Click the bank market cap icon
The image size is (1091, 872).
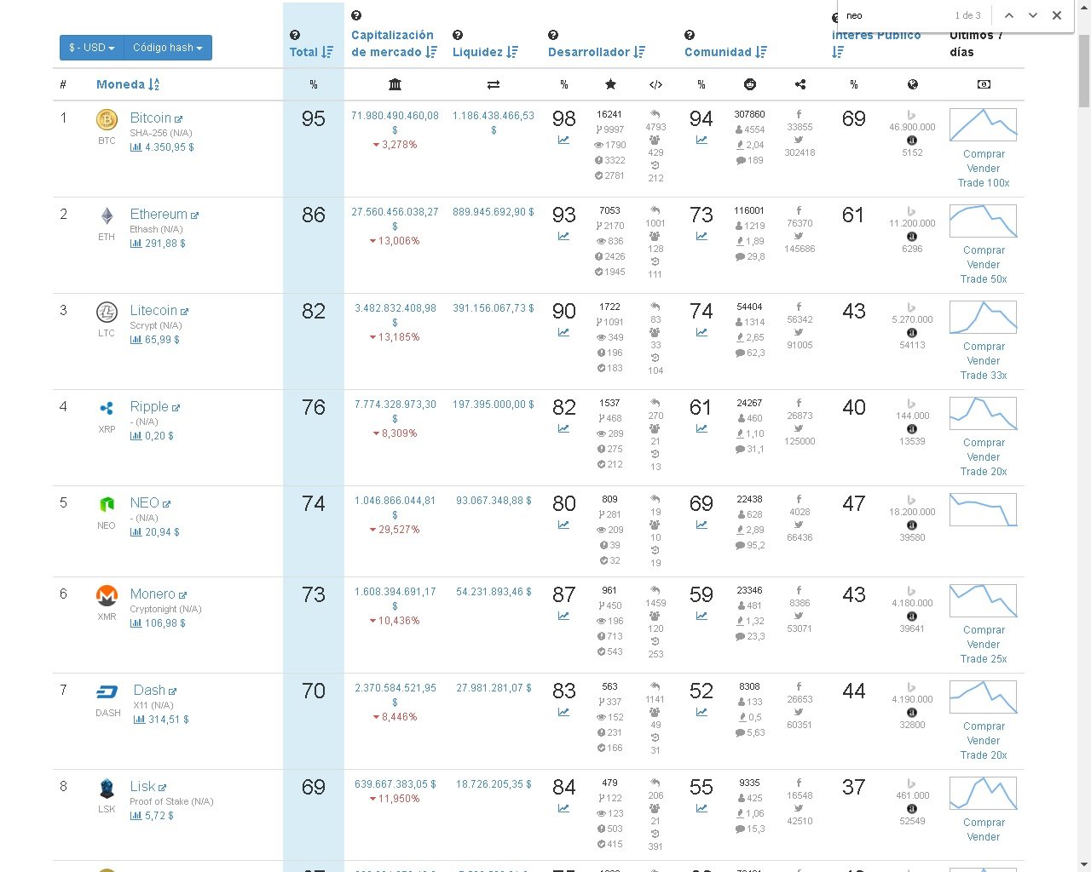(x=395, y=84)
